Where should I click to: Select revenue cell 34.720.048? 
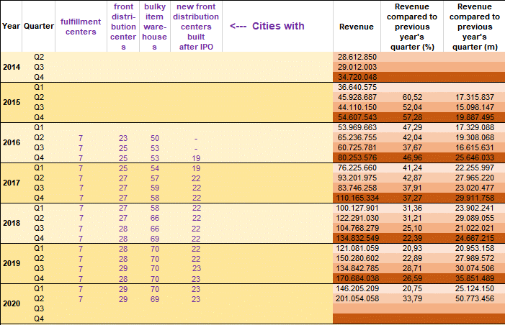pyautogui.click(x=357, y=77)
